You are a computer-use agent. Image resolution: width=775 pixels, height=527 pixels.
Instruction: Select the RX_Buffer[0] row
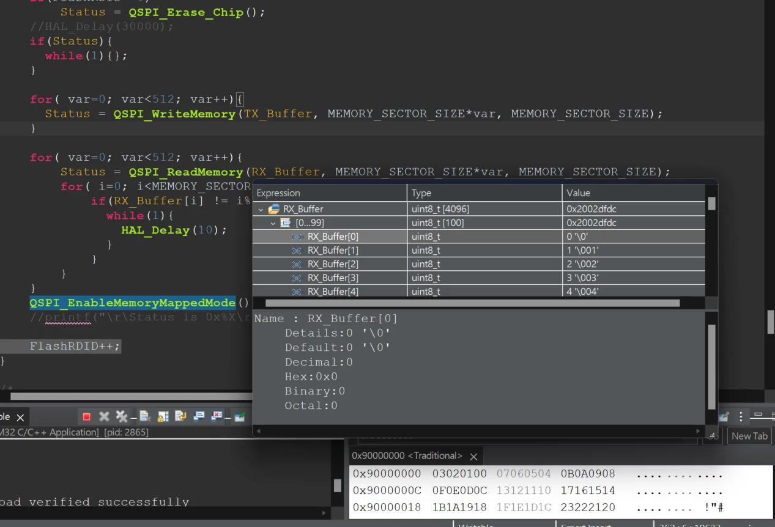(479, 237)
